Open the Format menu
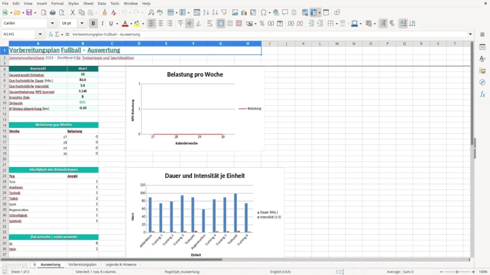This screenshot has width=490, height=275. (x=57, y=3)
